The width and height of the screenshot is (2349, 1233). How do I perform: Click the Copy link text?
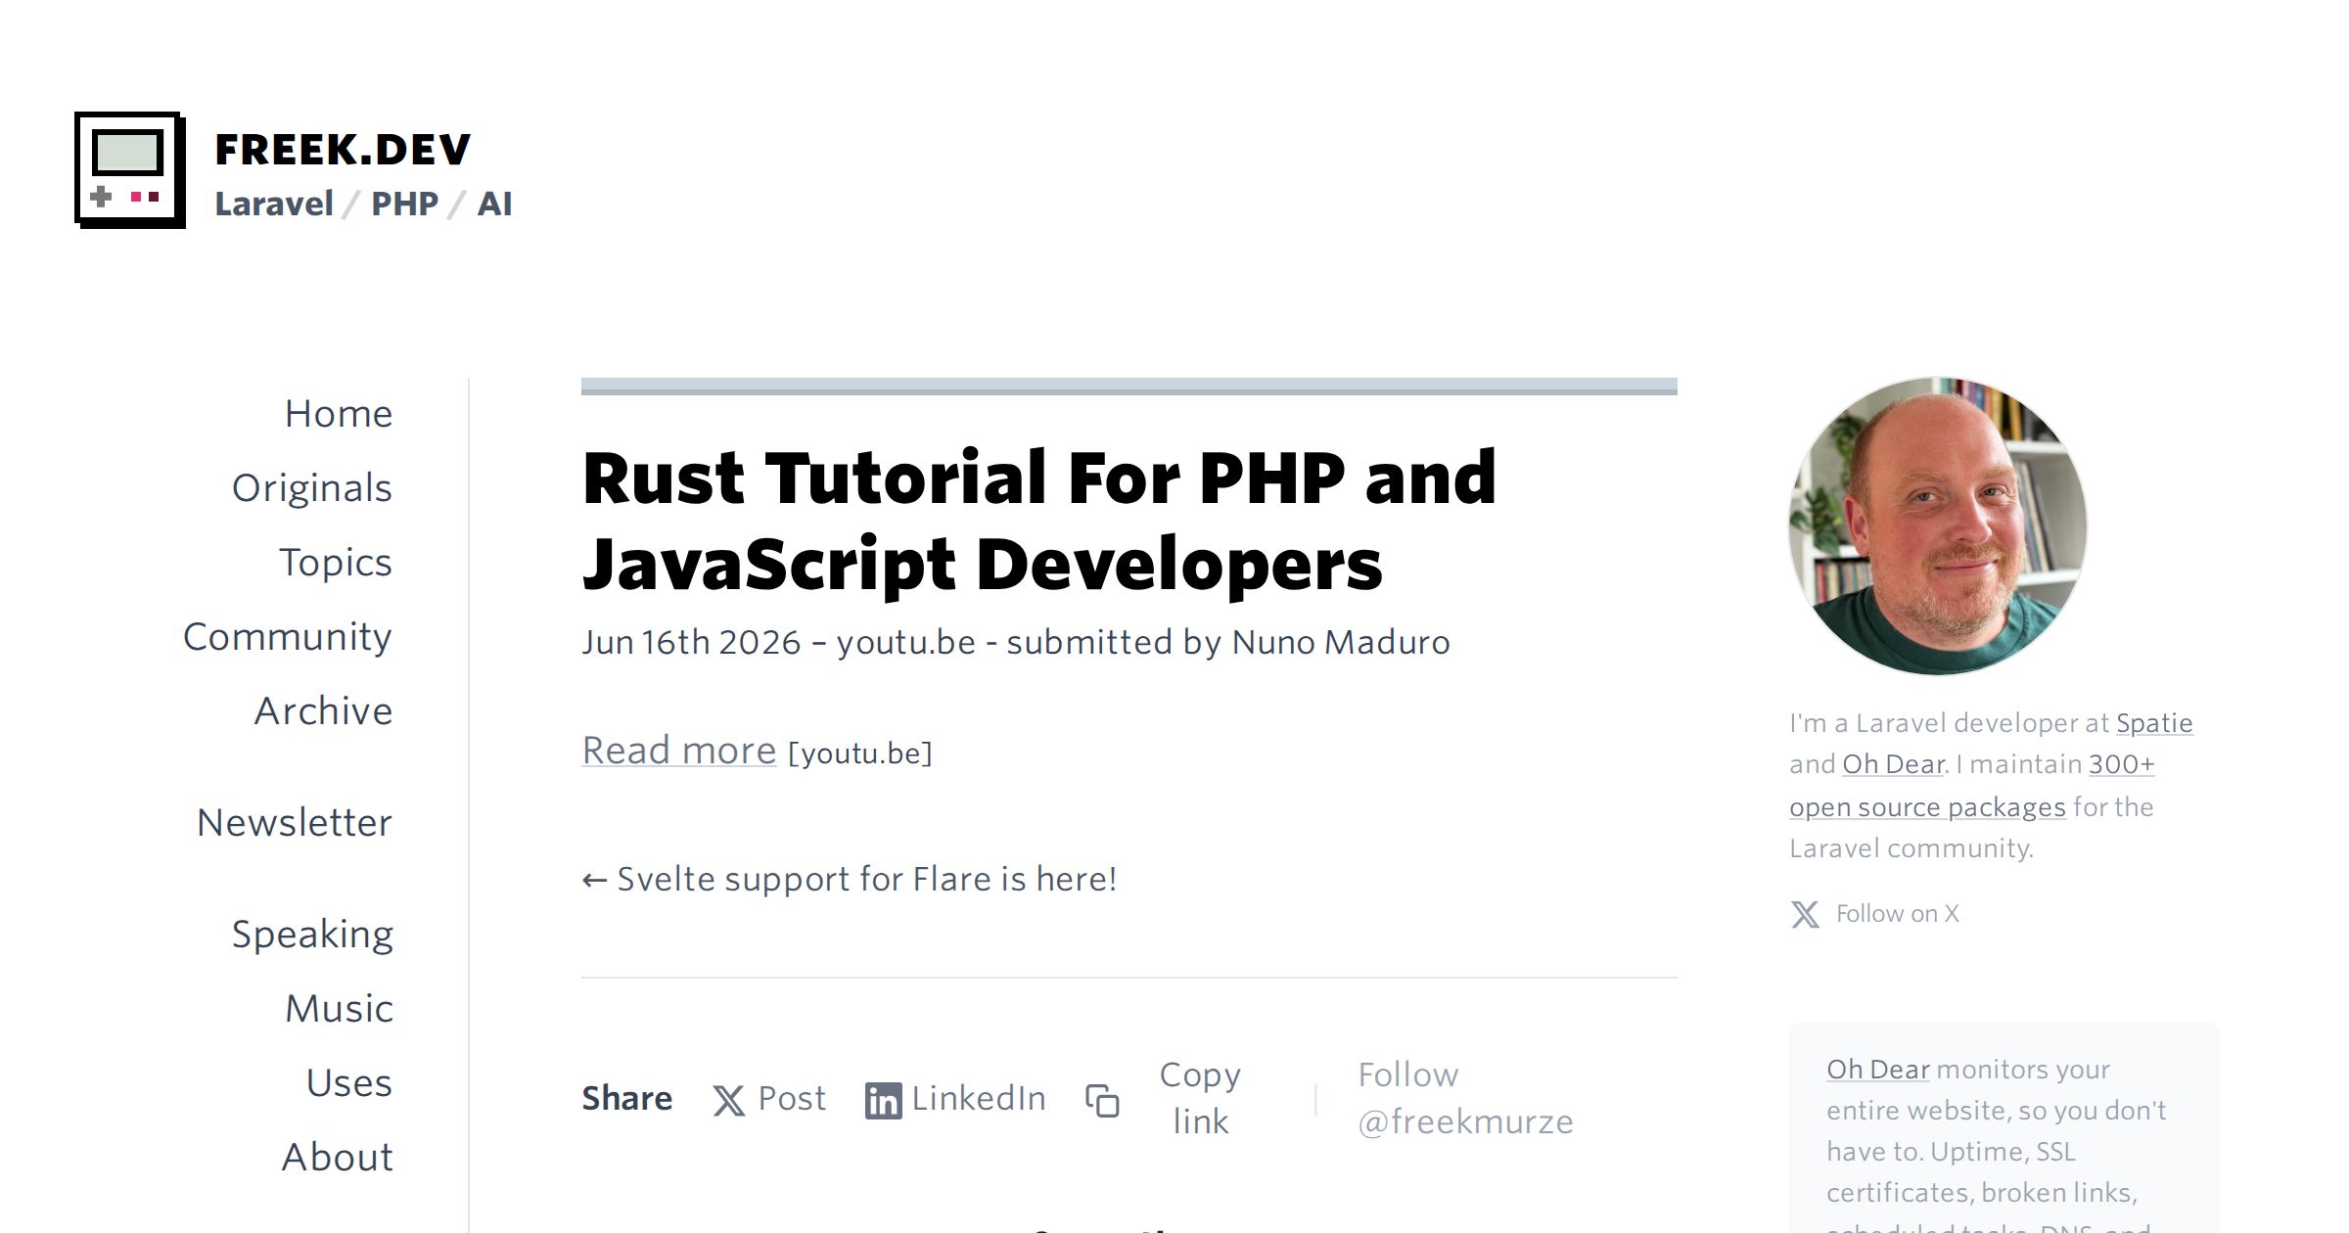pyautogui.click(x=1201, y=1098)
